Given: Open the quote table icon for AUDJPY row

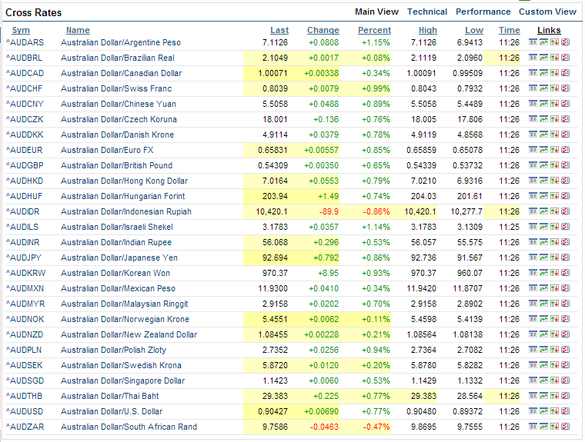Looking at the screenshot, I should pos(533,258).
